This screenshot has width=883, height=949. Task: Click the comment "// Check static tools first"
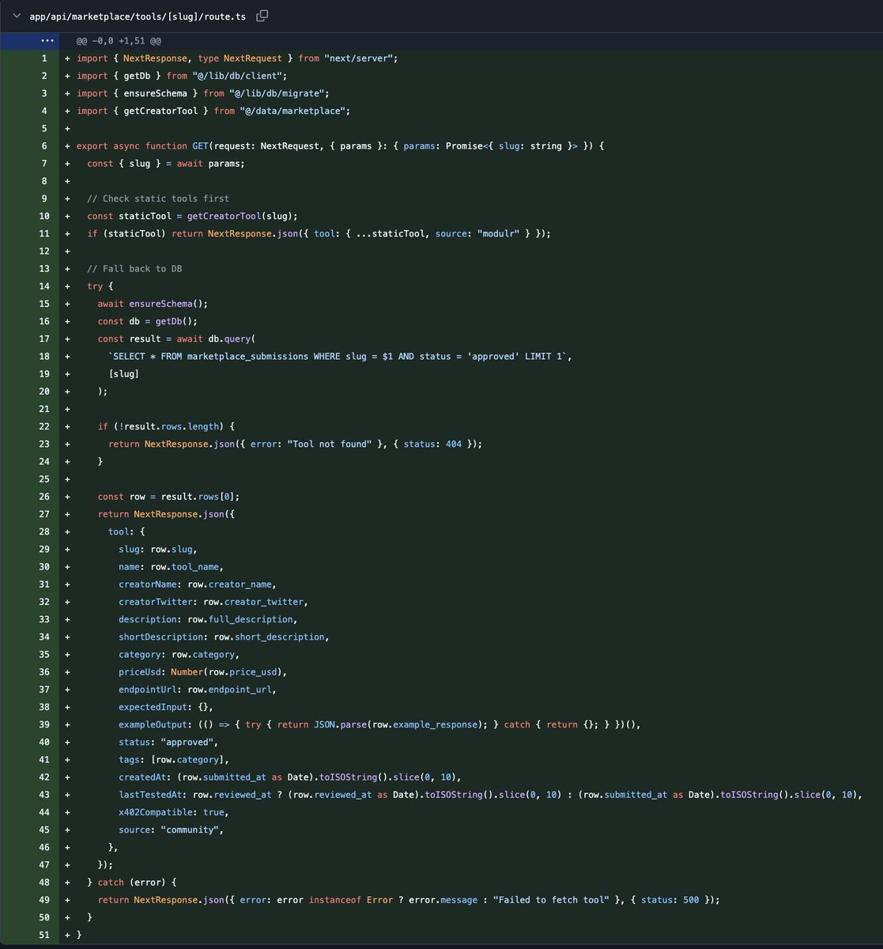[158, 198]
